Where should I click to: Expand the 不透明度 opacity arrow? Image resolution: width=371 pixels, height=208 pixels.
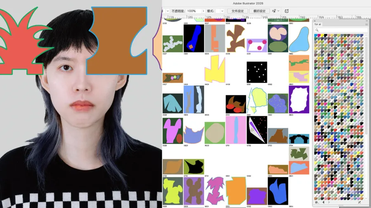tap(203, 11)
